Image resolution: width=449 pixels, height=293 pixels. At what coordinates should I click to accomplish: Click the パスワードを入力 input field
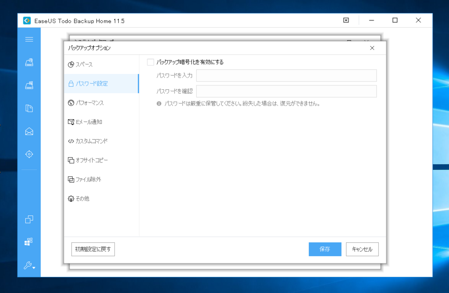click(286, 75)
